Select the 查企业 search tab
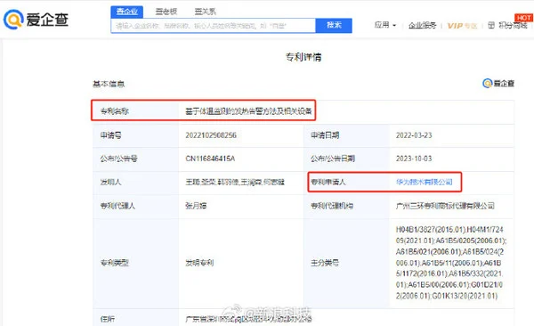 [127, 12]
